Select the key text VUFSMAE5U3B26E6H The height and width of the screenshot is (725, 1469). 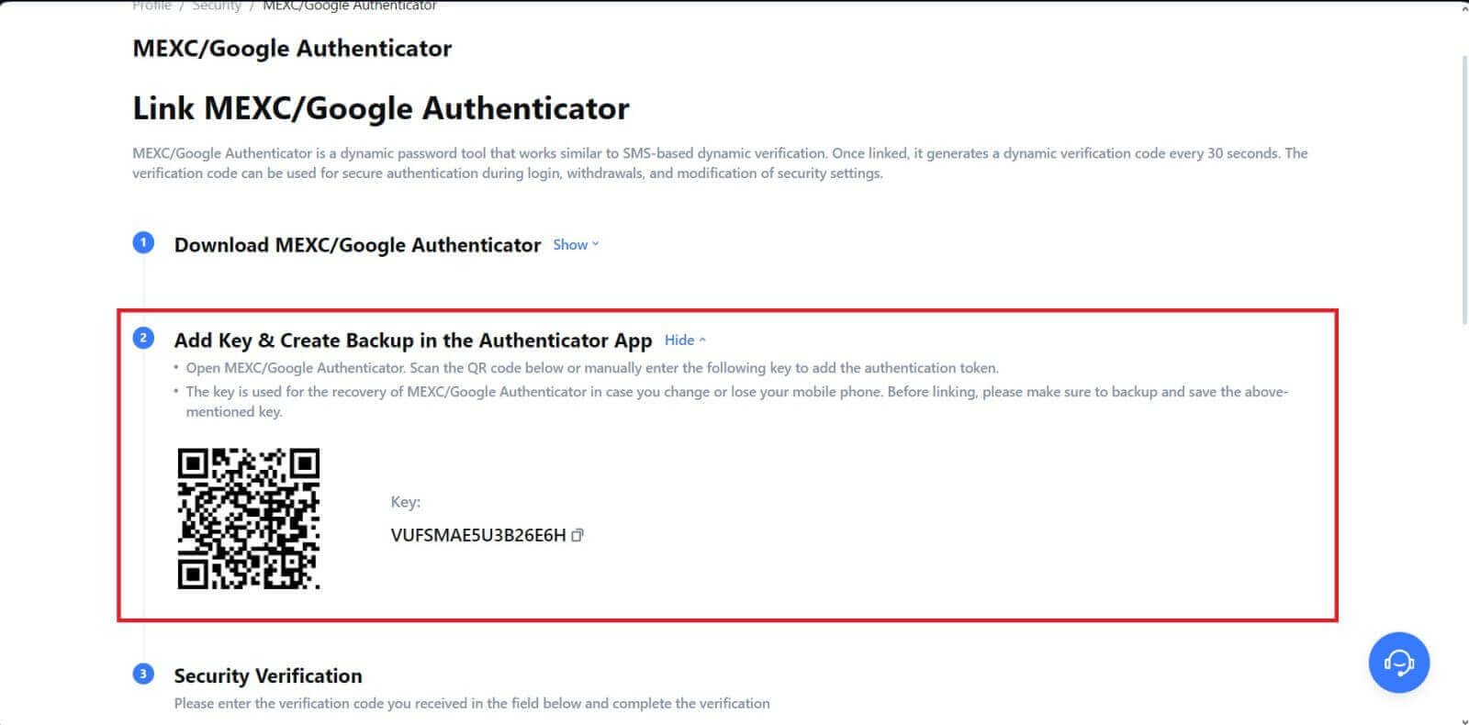click(x=477, y=535)
